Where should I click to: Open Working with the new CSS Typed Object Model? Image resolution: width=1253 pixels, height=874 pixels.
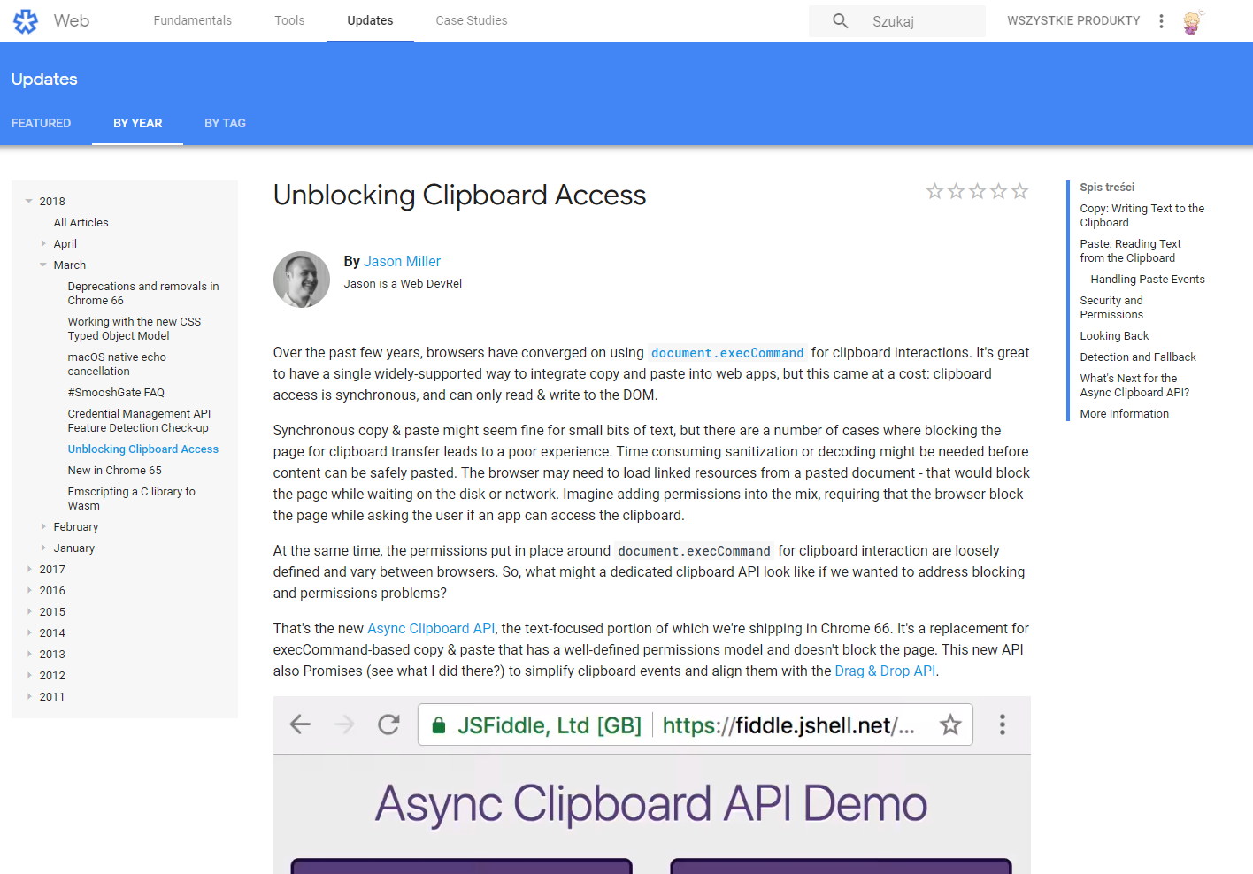tap(135, 328)
